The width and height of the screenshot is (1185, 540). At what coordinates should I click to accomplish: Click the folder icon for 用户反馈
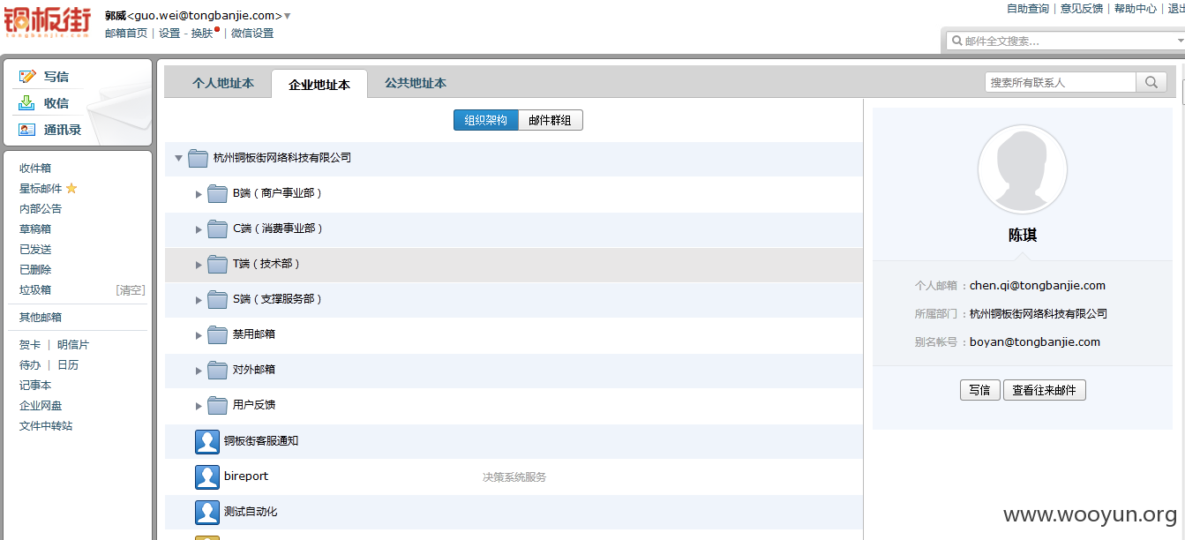[217, 405]
